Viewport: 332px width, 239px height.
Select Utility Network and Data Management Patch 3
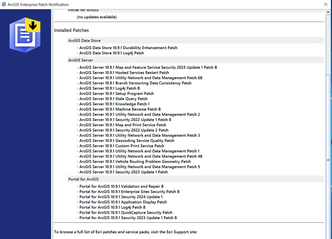click(x=138, y=135)
